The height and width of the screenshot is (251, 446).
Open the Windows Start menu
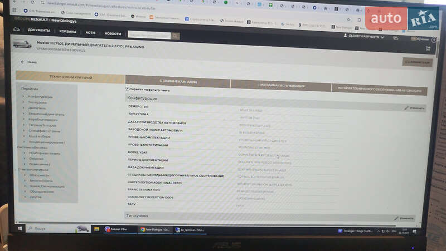pos(19,228)
